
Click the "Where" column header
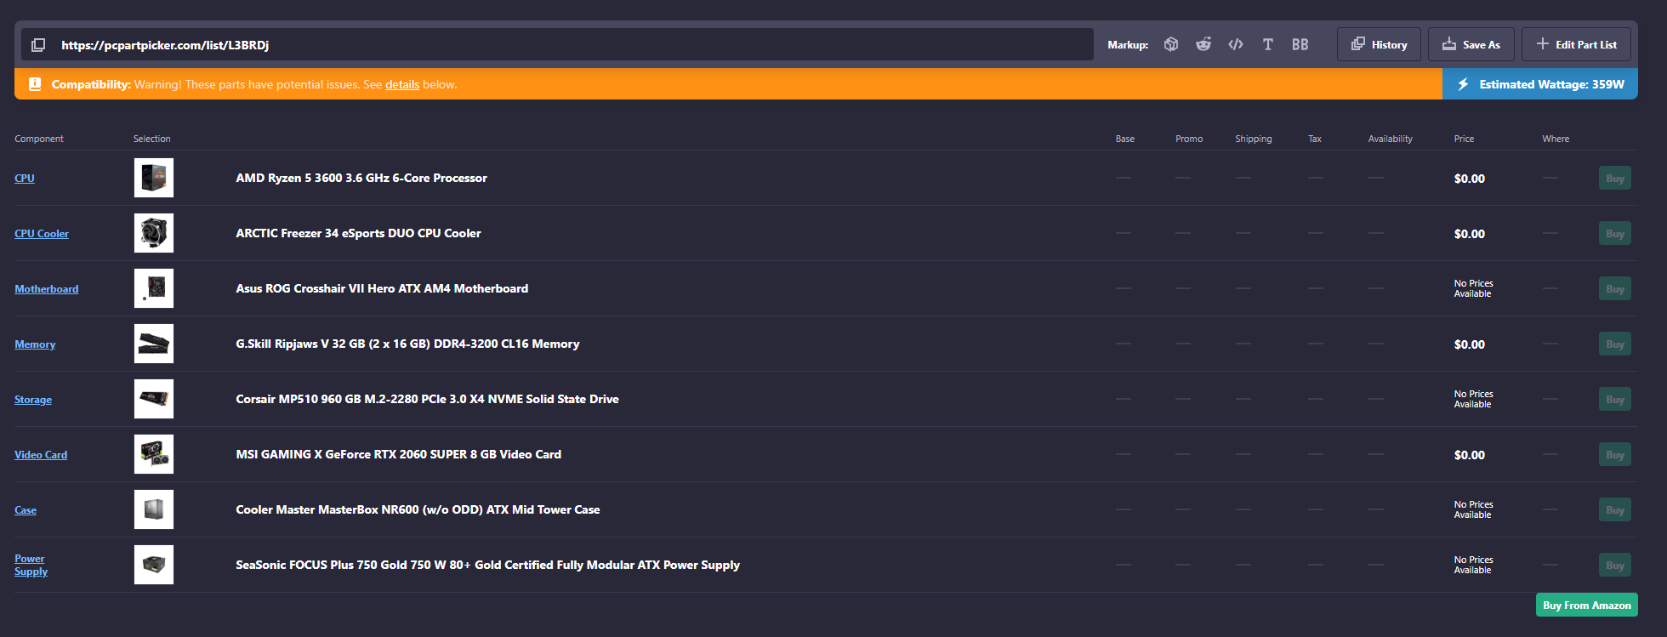coord(1556,139)
